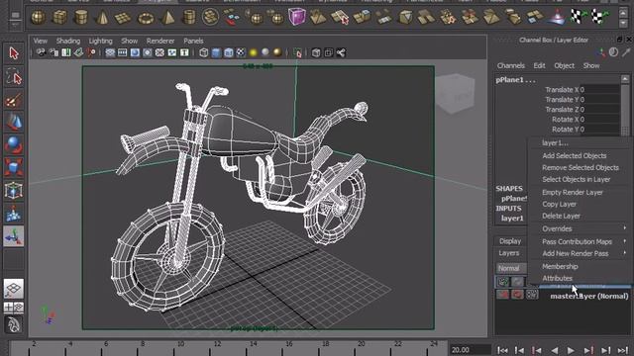
Task: Expand the Overrides submenu
Action: pyautogui.click(x=581, y=228)
